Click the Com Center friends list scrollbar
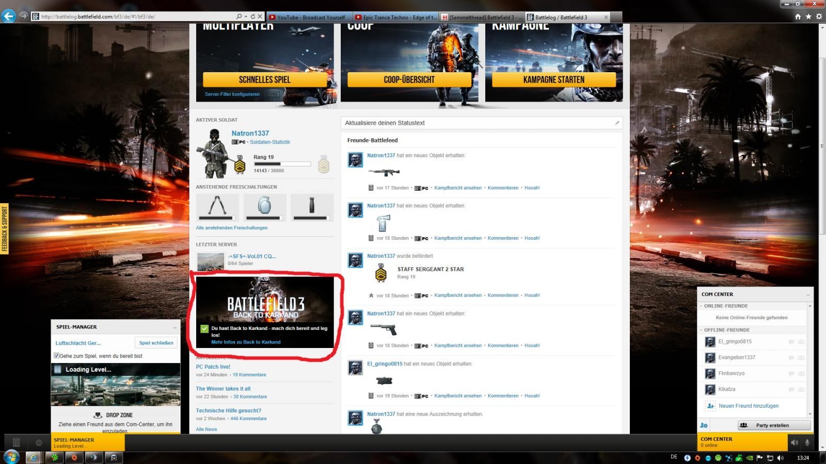The height and width of the screenshot is (464, 826). [x=809, y=360]
